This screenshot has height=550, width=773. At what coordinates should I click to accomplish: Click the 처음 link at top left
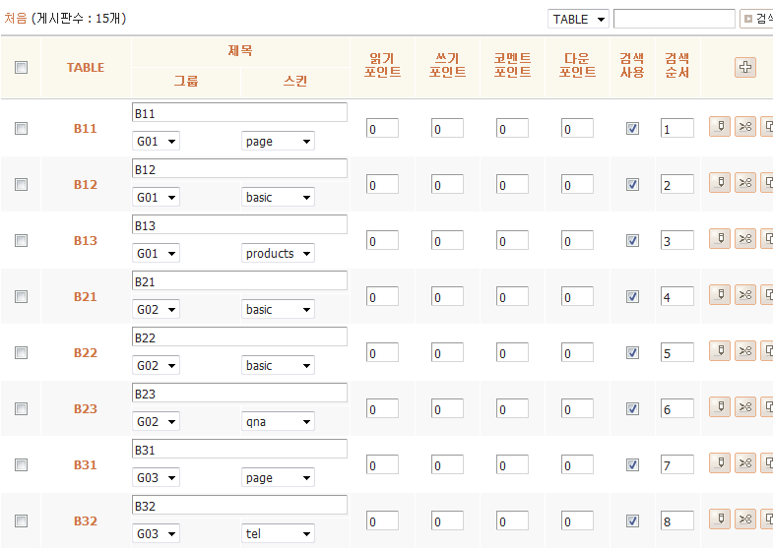click(x=15, y=18)
